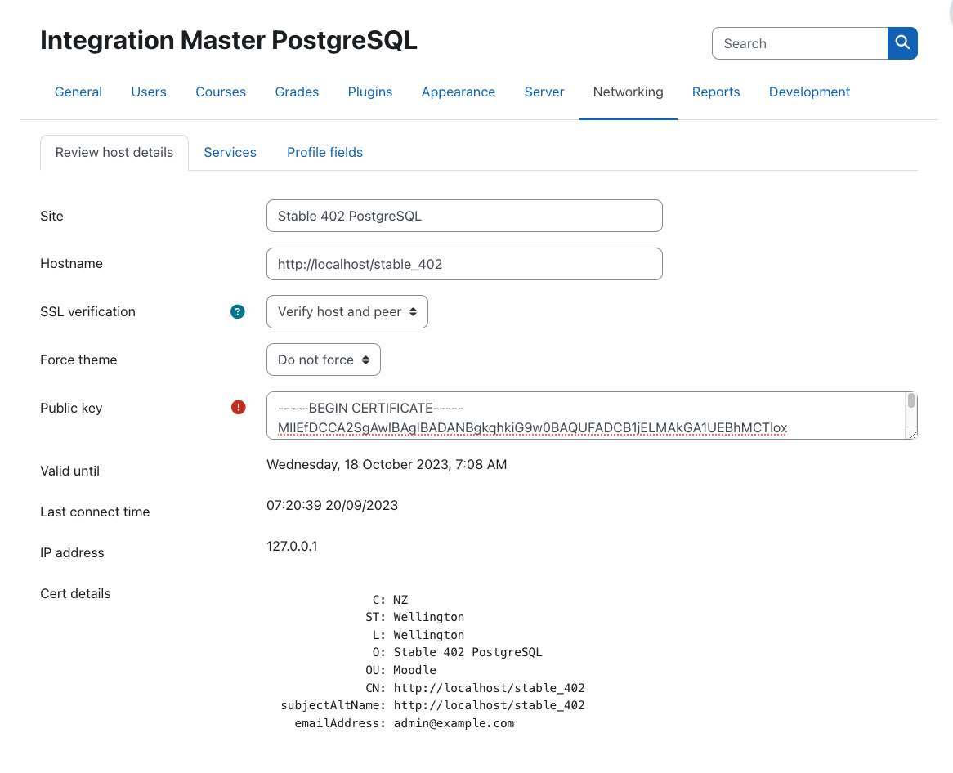Switch to the Services tab
953x773 pixels.
click(230, 153)
